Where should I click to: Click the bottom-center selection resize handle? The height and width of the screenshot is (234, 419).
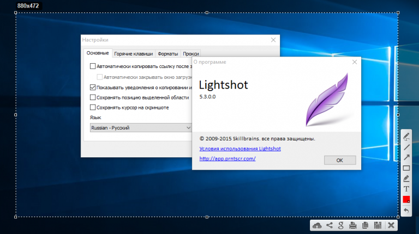click(207, 217)
